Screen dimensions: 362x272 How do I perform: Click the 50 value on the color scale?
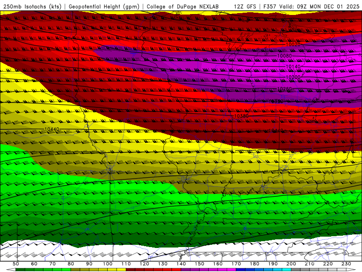point(16,264)
